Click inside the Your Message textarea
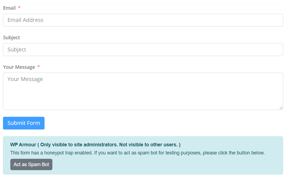This screenshot has height=177, width=285. coord(142,91)
